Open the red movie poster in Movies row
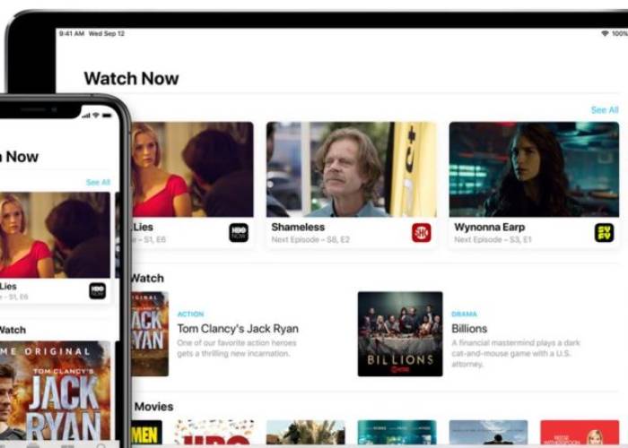 click(580, 432)
